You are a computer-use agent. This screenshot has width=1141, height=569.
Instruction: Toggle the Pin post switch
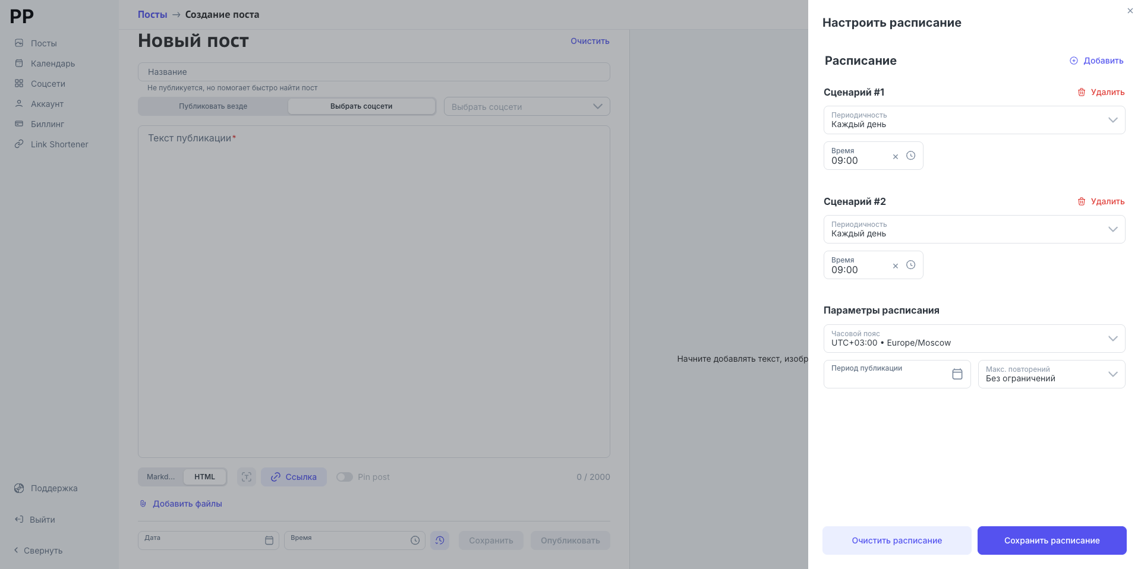pyautogui.click(x=345, y=477)
